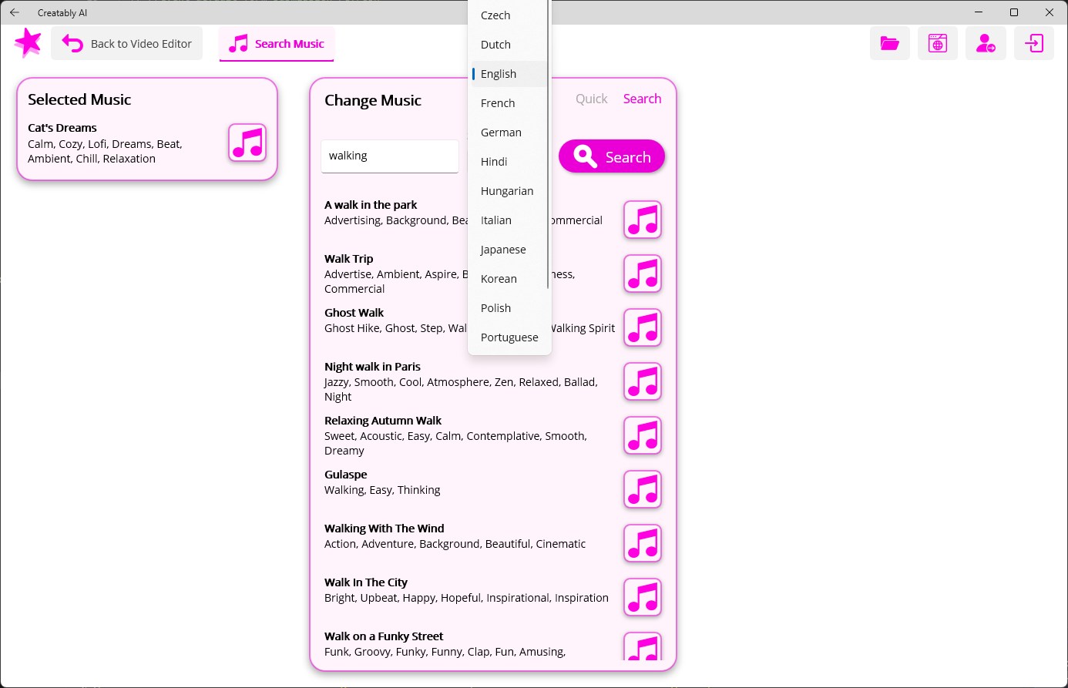The width and height of the screenshot is (1068, 688).
Task: Click the music icon beside Walking With The Wind
Action: tap(642, 543)
